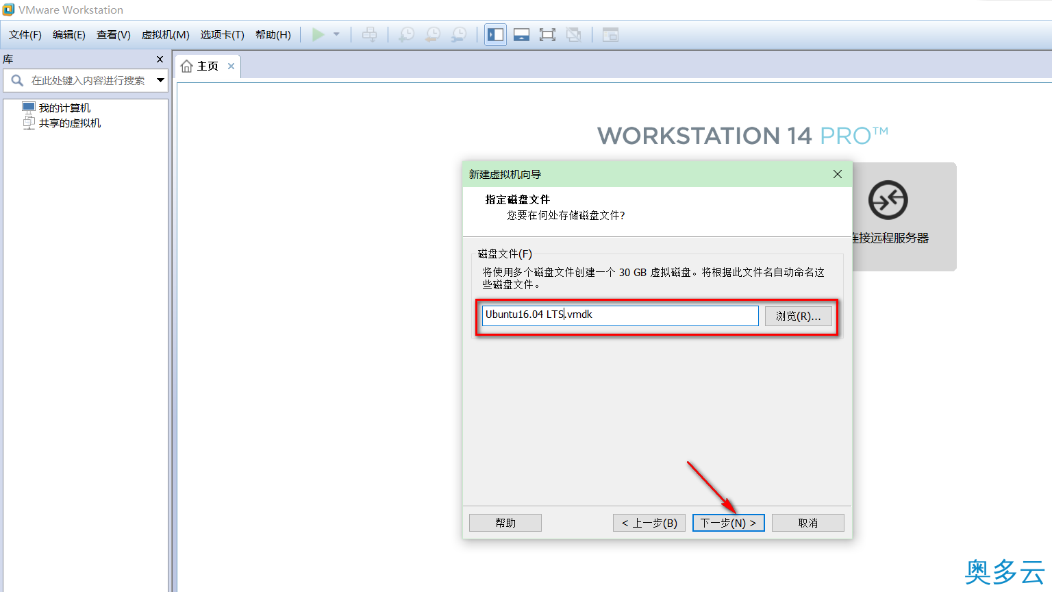This screenshot has width=1052, height=592.
Task: Click the 取消 button
Action: pos(808,523)
